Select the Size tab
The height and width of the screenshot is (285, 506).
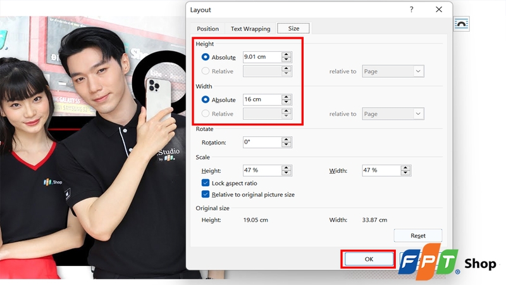tap(293, 28)
